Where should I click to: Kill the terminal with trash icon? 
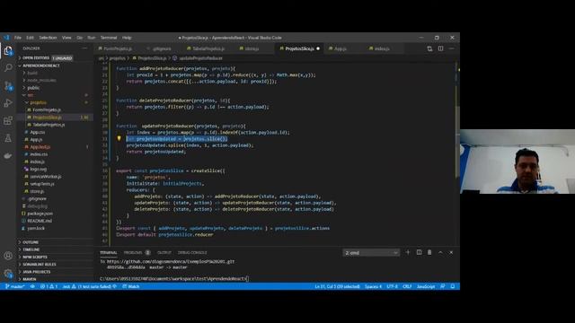click(429, 252)
